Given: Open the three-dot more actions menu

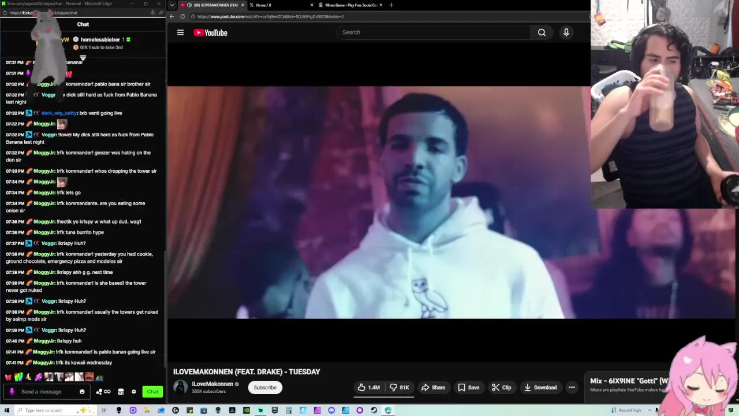Looking at the screenshot, I should click(572, 388).
